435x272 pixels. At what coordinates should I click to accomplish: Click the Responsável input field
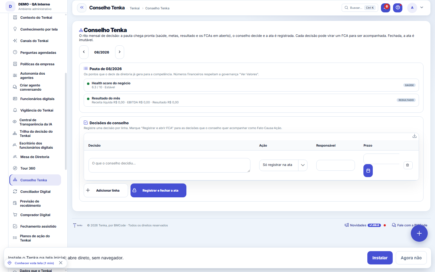pyautogui.click(x=335, y=165)
